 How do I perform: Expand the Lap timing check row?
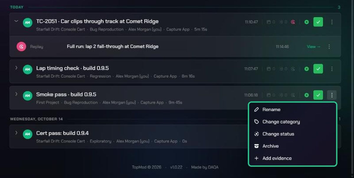tap(17, 68)
